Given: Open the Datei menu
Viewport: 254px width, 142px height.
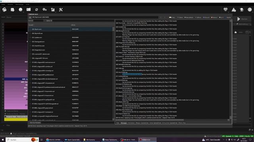Looking at the screenshot, I should 3,4.
